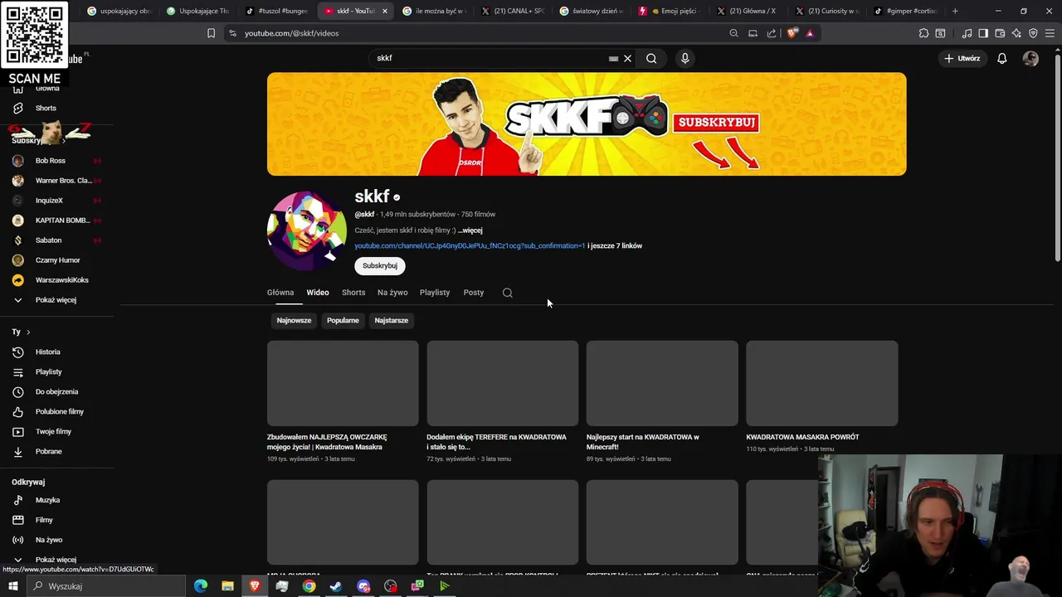Viewport: 1062px width, 597px height.
Task: Open Brave VPN shield icon
Action: 1033,33
